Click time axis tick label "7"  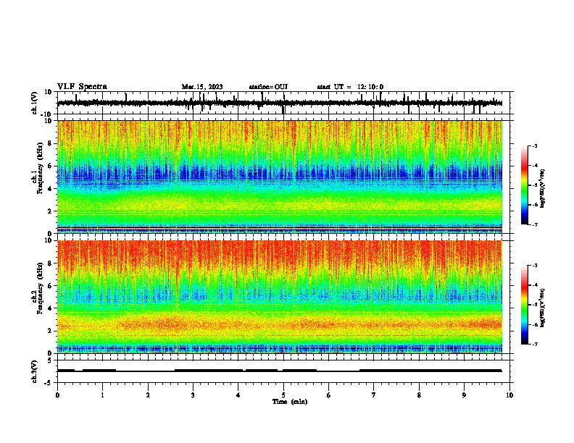[x=374, y=395]
